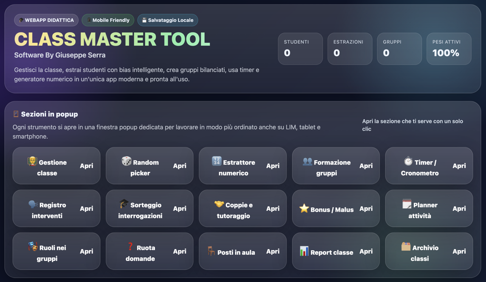Click the PESI ATTIVI 100% card
Viewport: 486px width, 282px height.
pyautogui.click(x=449, y=49)
